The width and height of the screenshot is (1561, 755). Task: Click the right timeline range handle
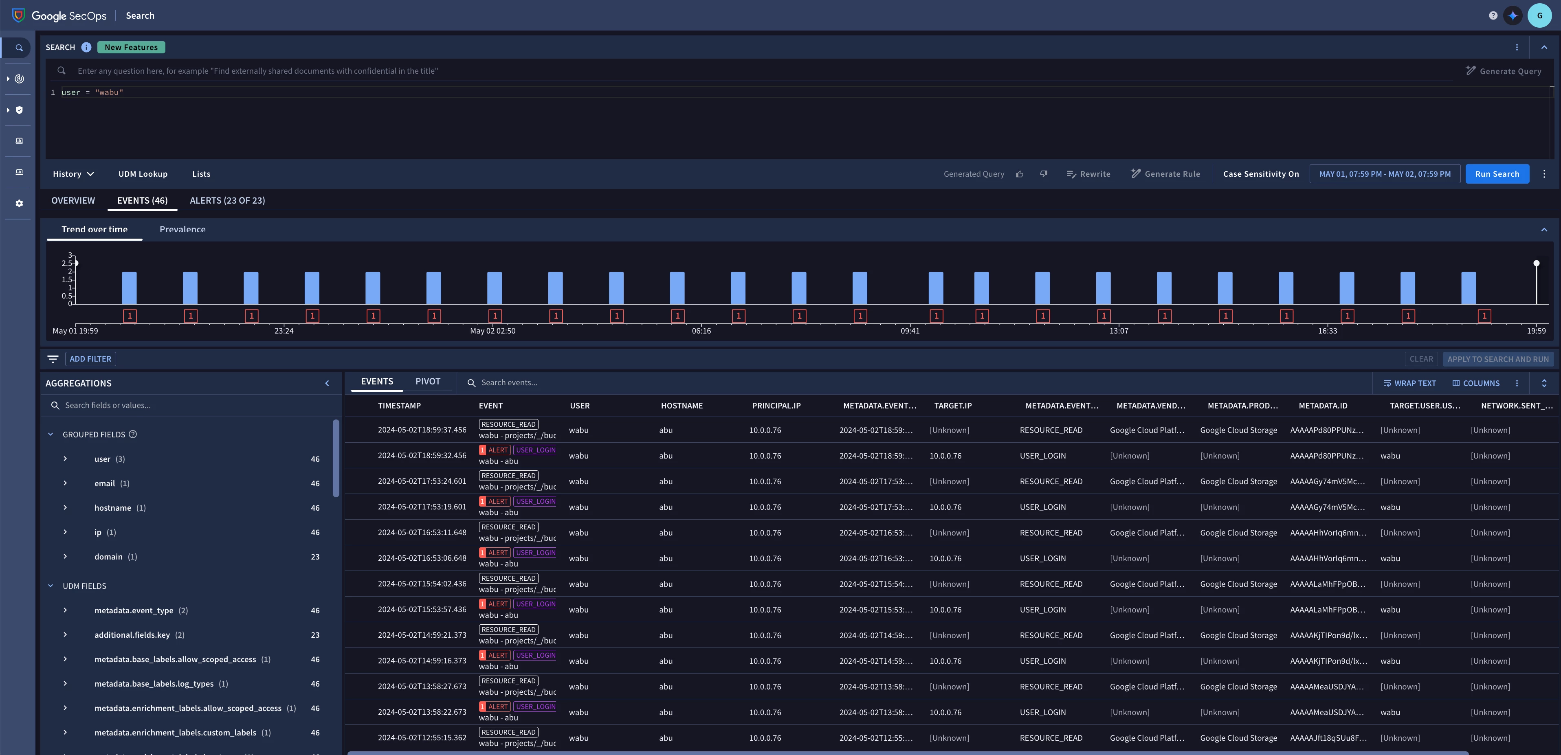pos(1536,263)
